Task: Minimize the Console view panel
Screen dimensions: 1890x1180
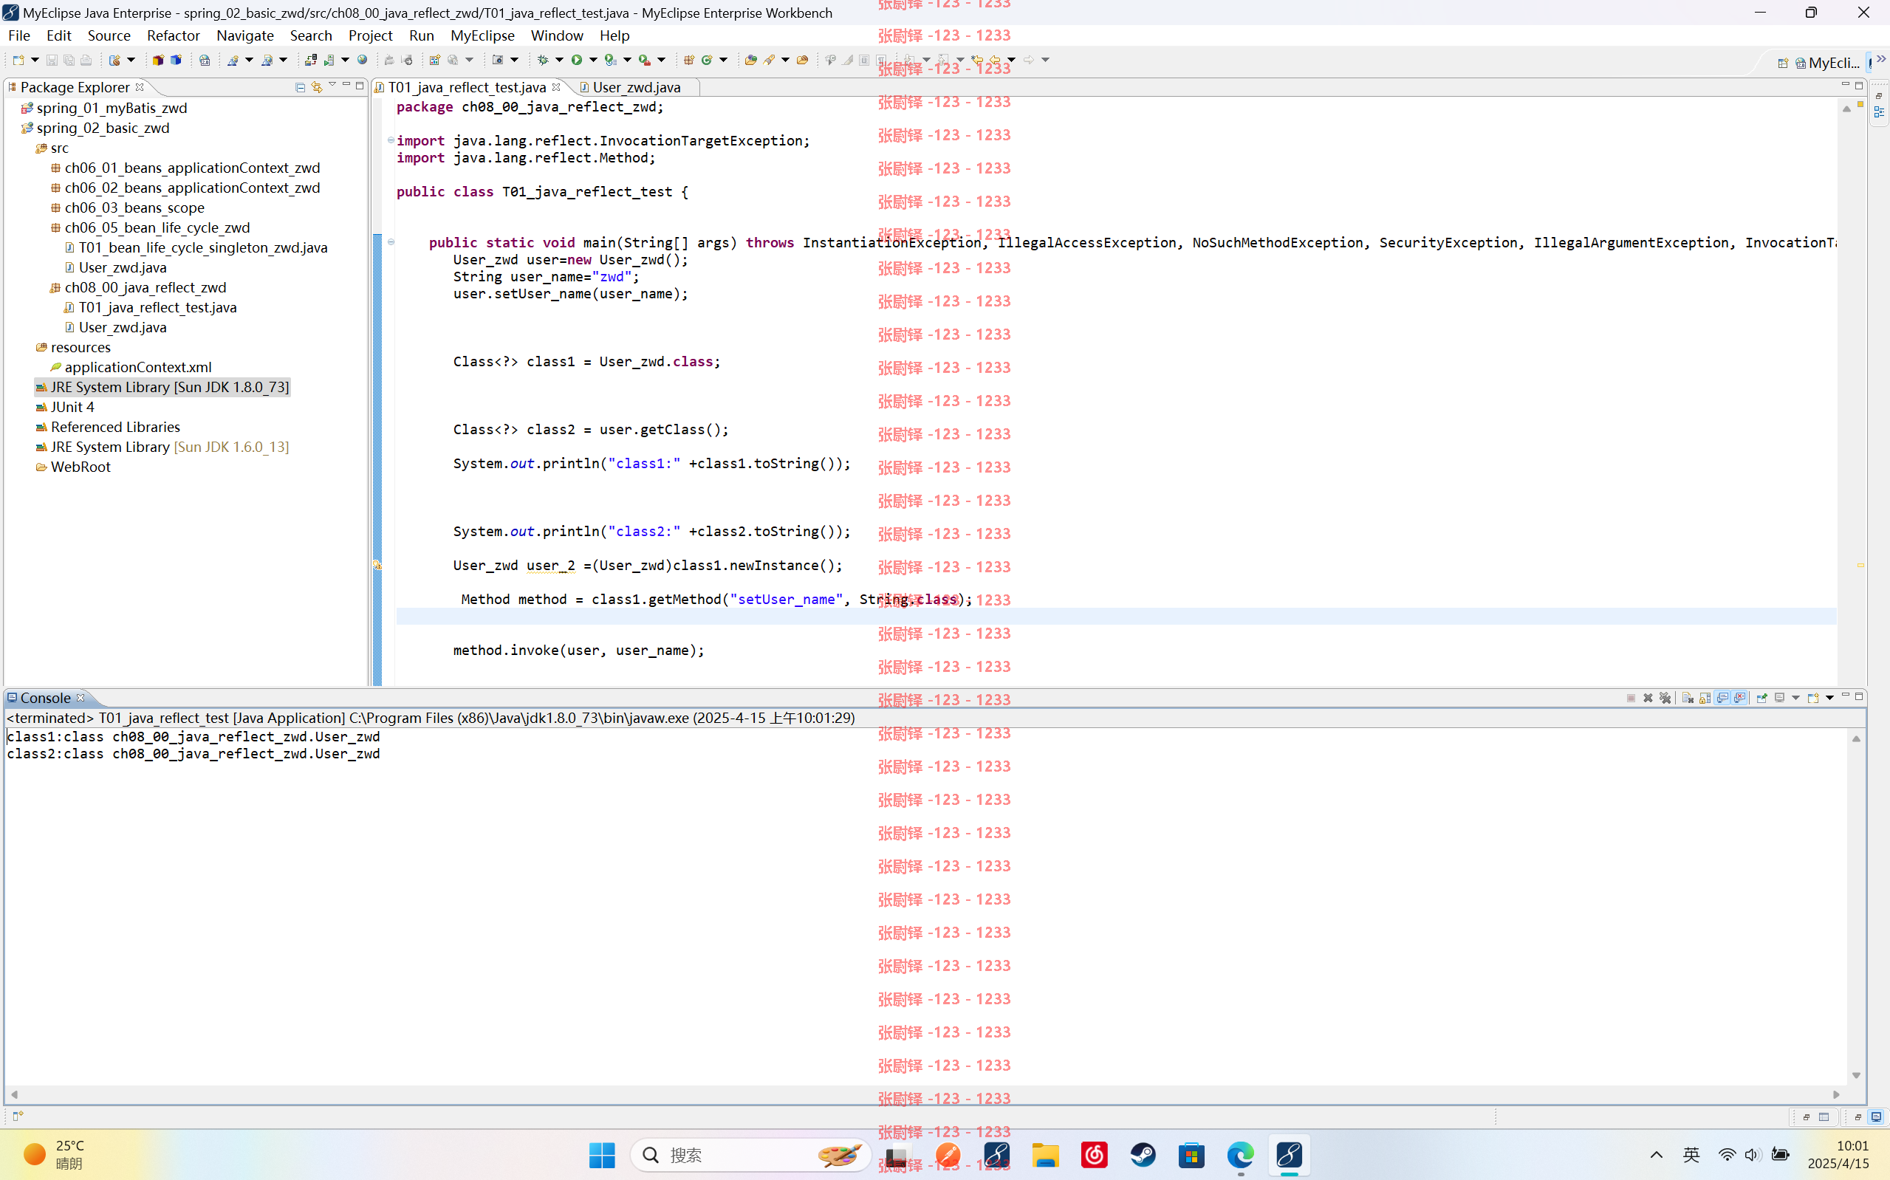Action: 1845,696
